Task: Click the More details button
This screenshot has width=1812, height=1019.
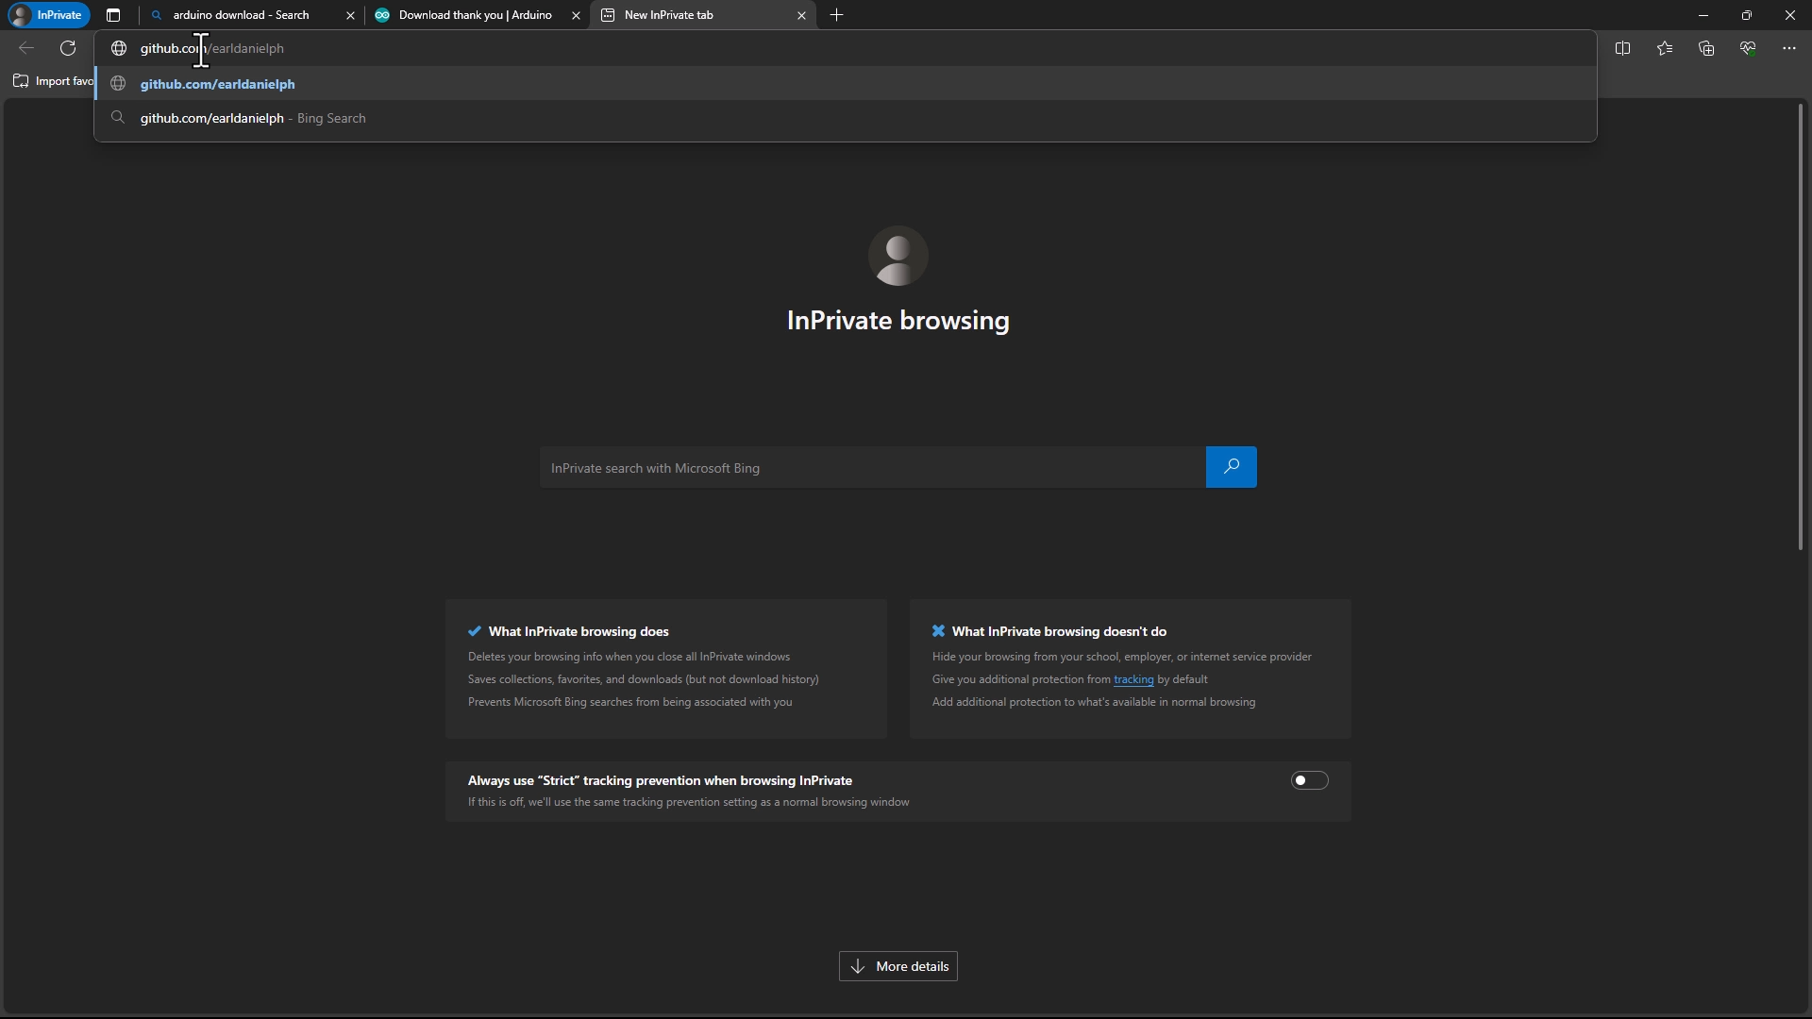Action: pos(898,966)
